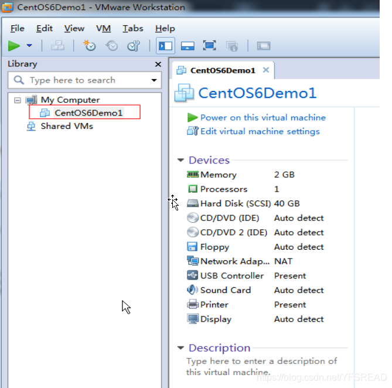Click the VMware Workstation title bar icon
This screenshot has height=388, width=392.
(x=7, y=7)
